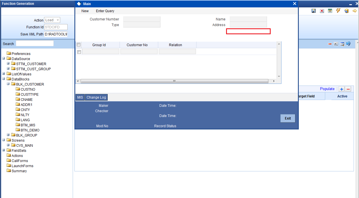Open the Action dropdown showing Load
Image resolution: width=359 pixels, height=198 pixels.
pos(52,20)
